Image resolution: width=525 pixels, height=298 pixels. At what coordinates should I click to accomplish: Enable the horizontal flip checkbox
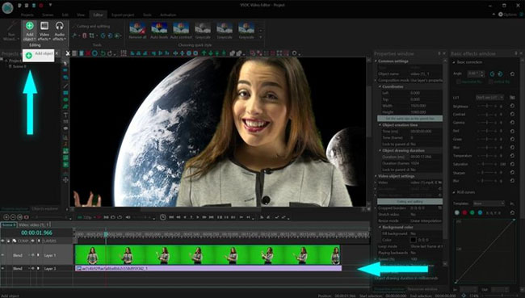(459, 82)
